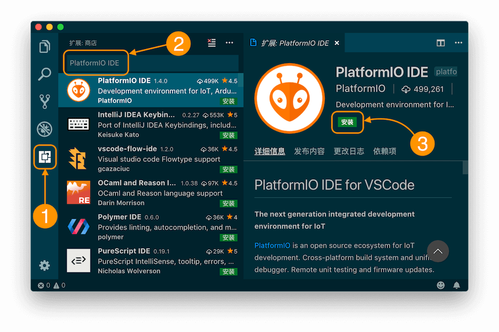Viewport: 499px width, 332px height.
Task: Click the scroll-to-top arrow button
Action: pos(438,251)
